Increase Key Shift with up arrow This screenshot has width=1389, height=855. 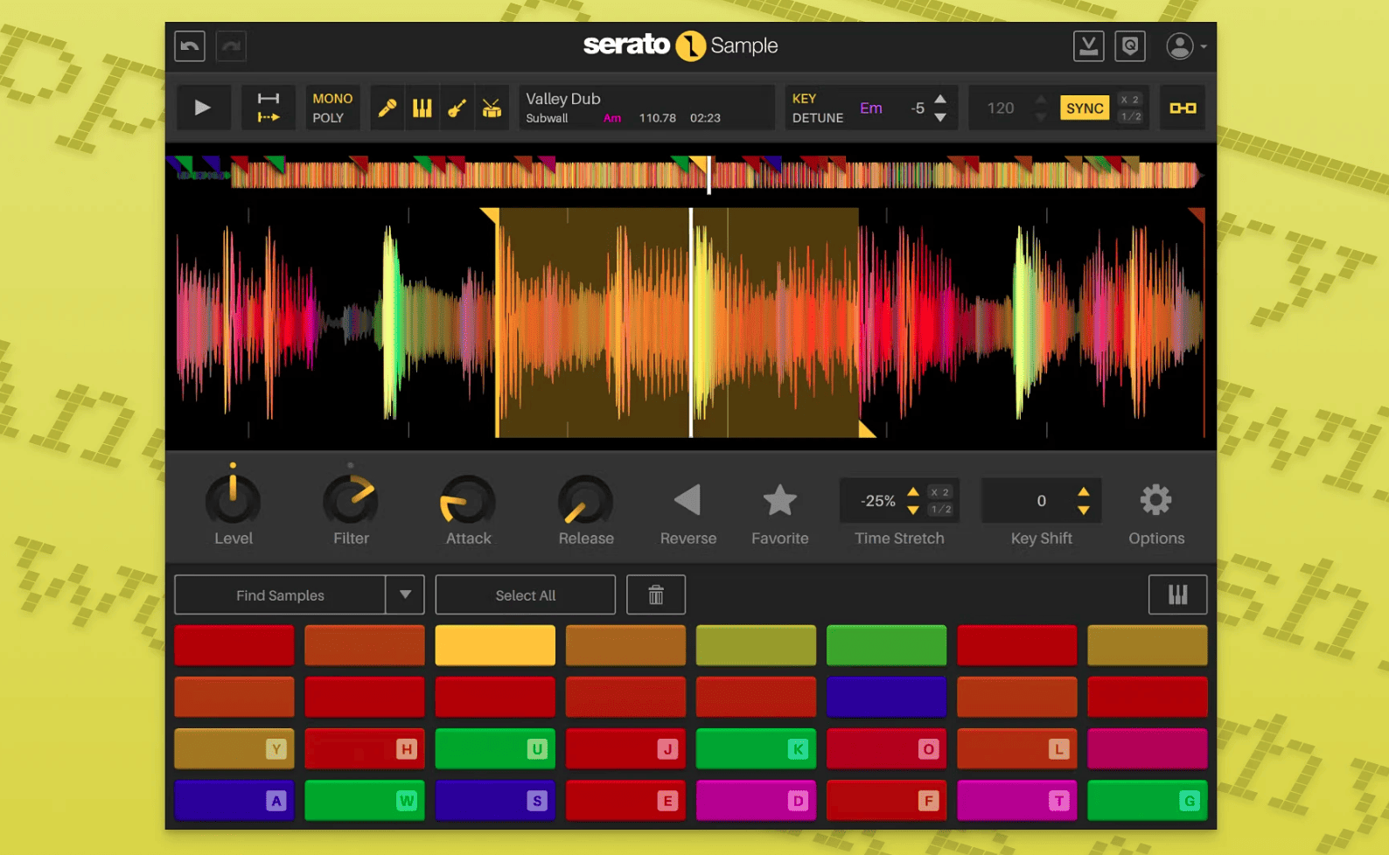(x=1084, y=492)
